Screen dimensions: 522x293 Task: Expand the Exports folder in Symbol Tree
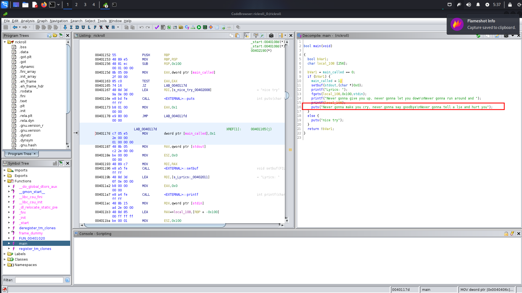[x=5, y=176]
